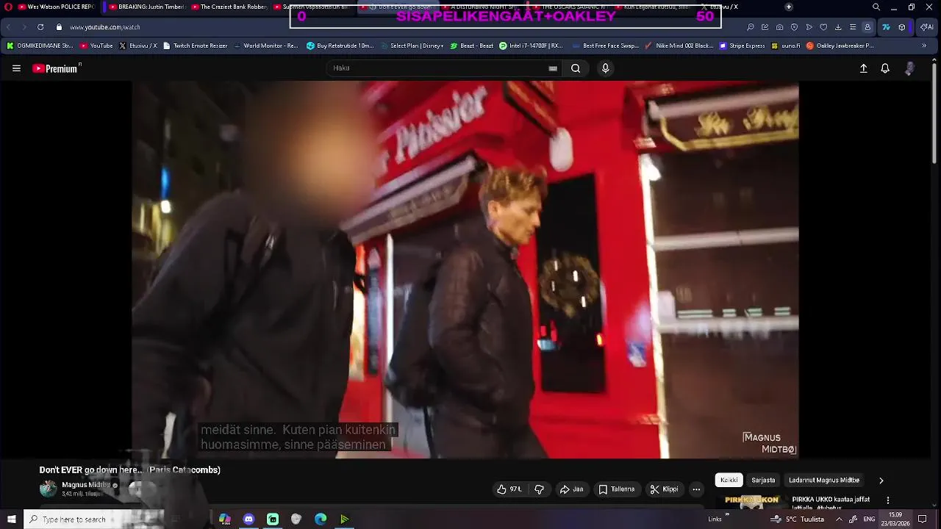This screenshot has width=941, height=529.
Task: Like the video showing 97 t.
Action: (x=509, y=489)
